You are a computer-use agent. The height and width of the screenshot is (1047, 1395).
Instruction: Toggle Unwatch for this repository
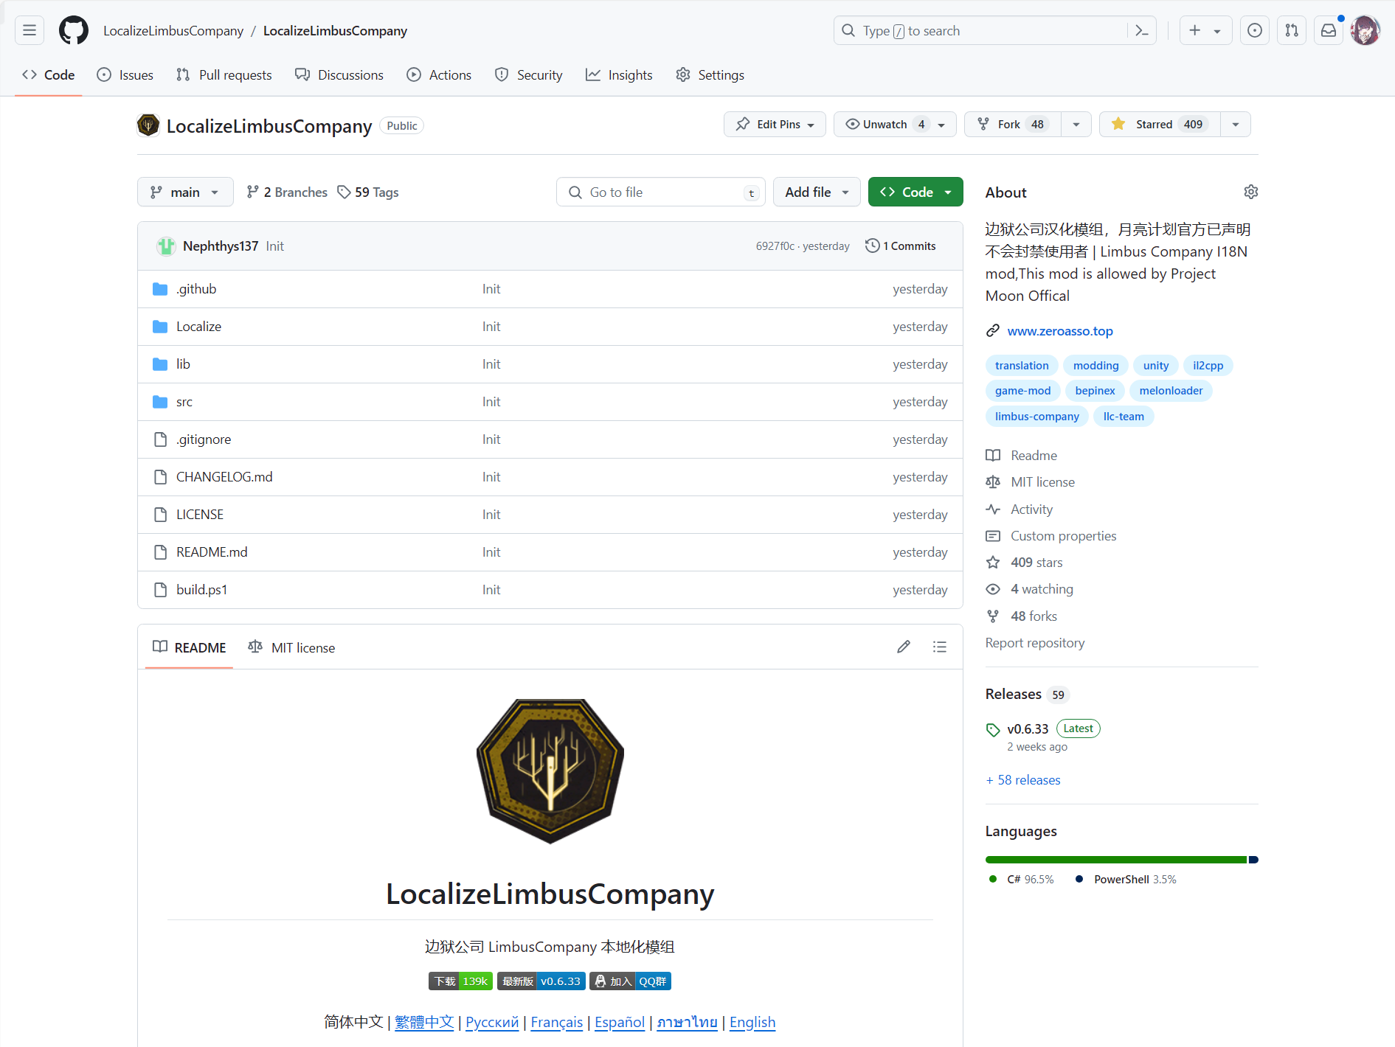click(885, 124)
